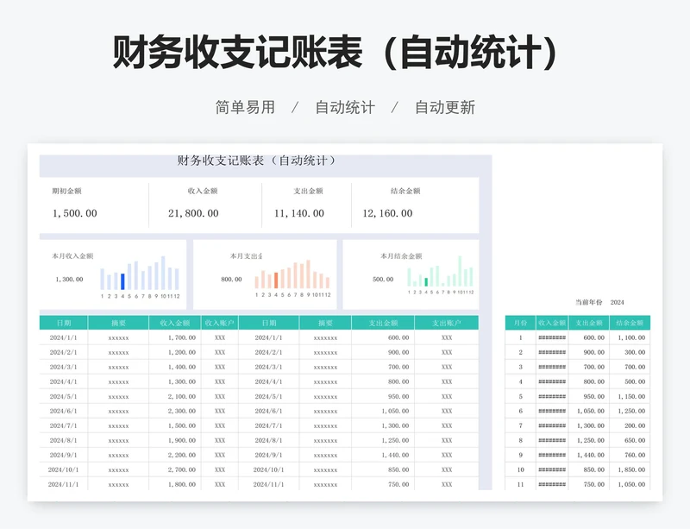Screen dimensions: 690x529
Task: Click the 月份 column header
Action: (520, 323)
